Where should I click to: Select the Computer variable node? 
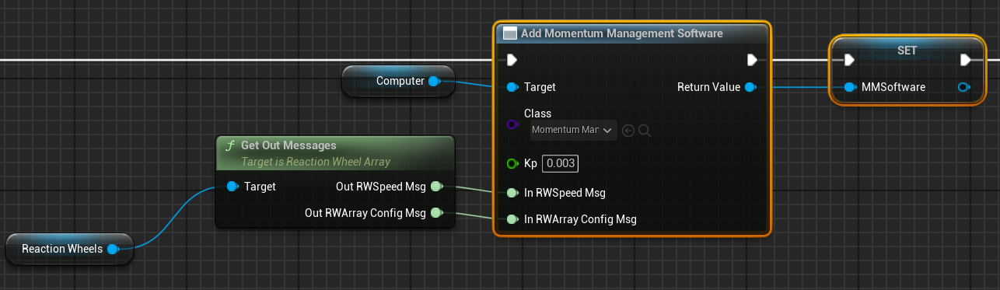click(x=398, y=81)
